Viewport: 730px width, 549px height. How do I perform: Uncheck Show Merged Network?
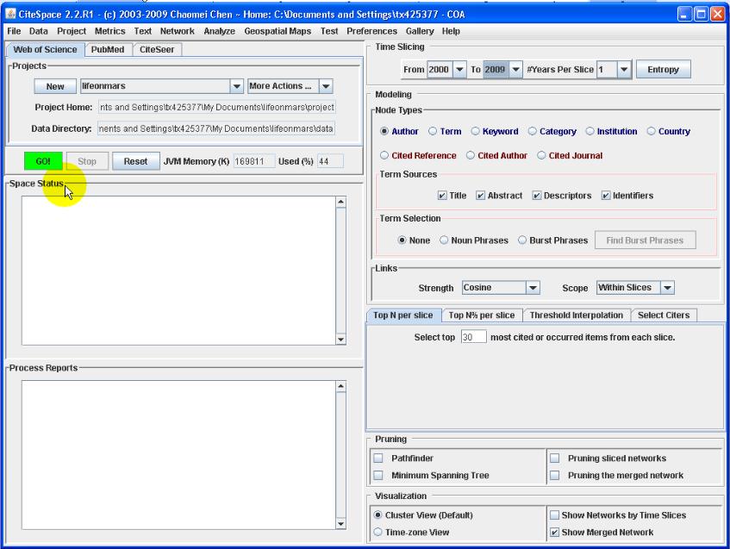point(554,533)
